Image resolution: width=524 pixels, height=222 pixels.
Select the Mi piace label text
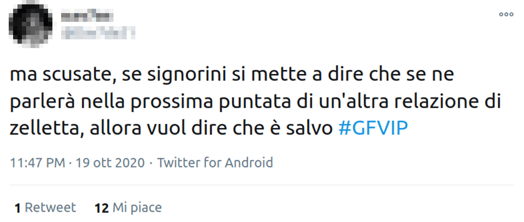coord(137,208)
